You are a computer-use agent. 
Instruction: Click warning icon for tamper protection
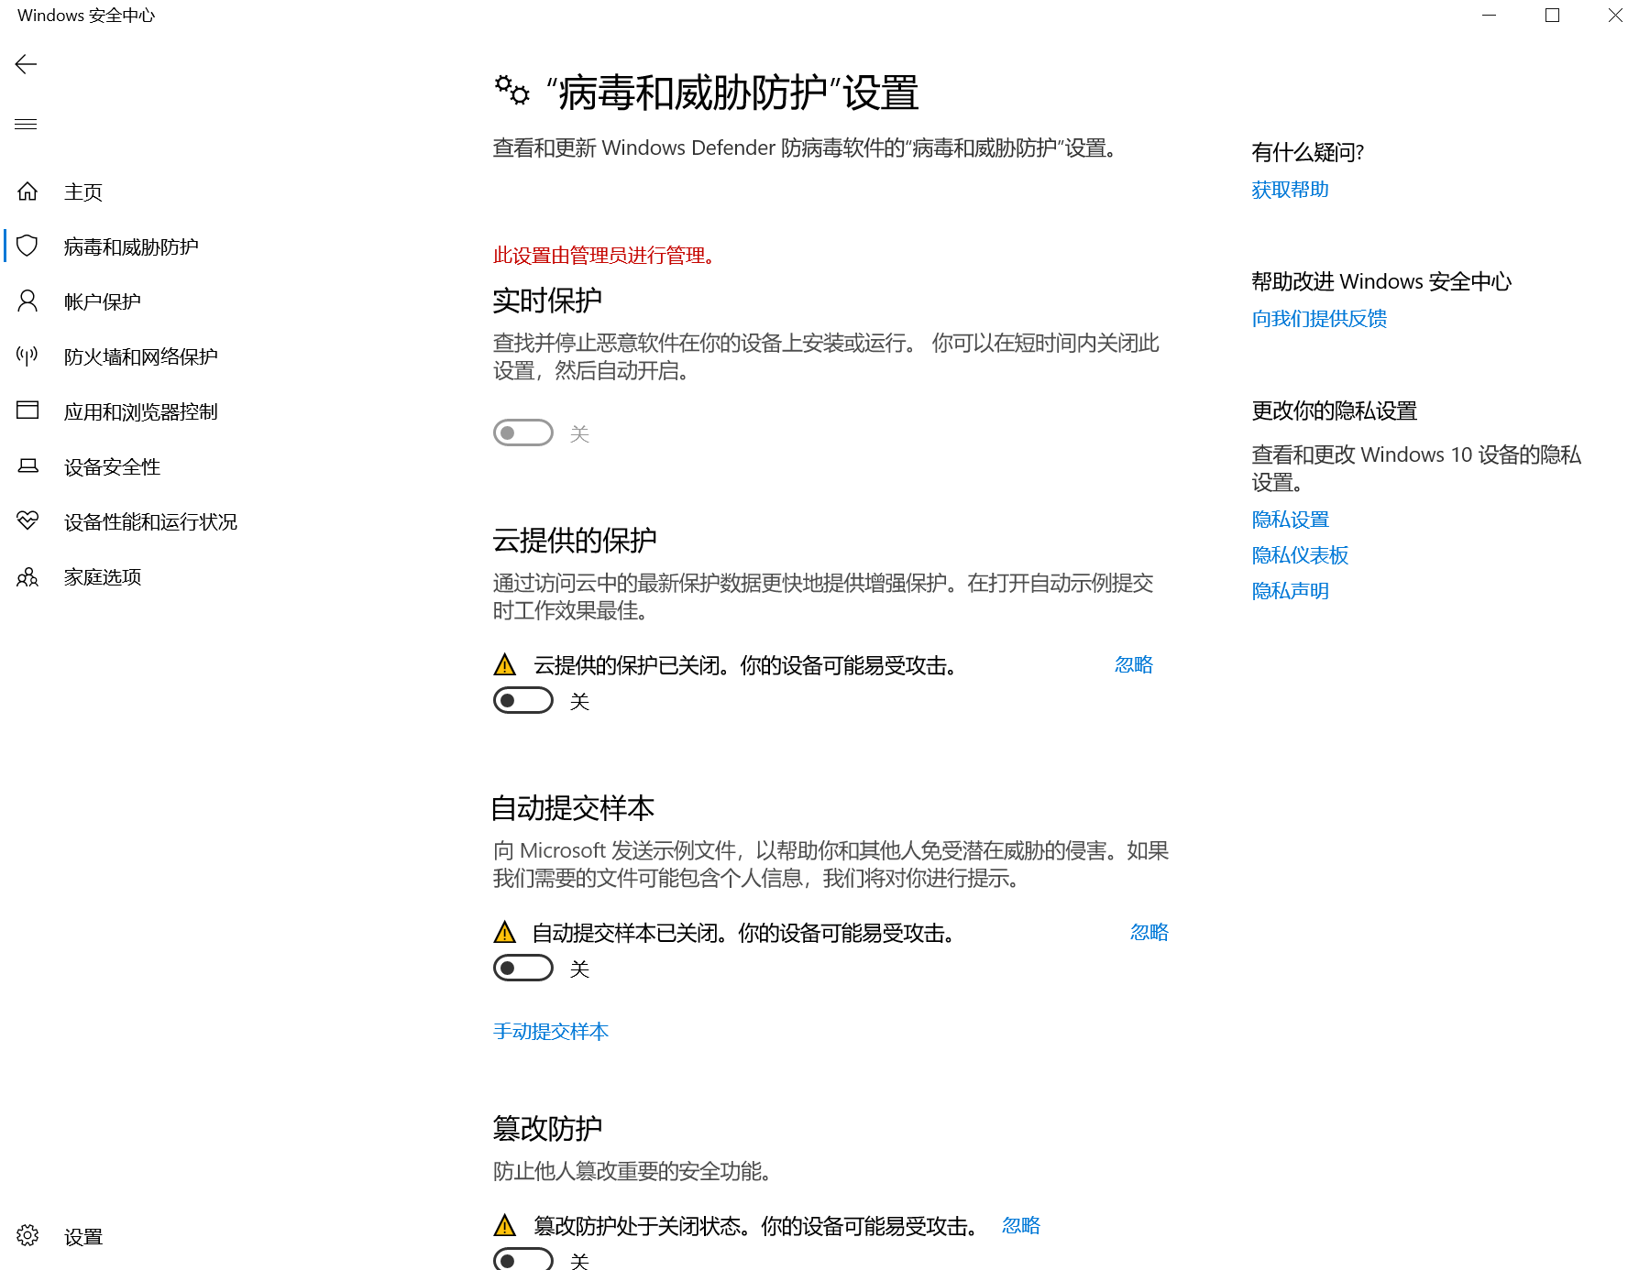[x=504, y=1225]
